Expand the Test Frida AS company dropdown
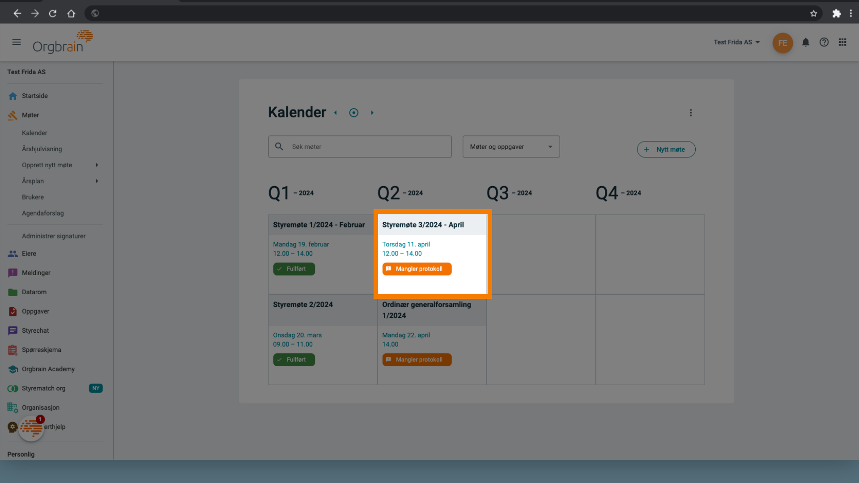Screen dimensions: 859x483 pos(736,42)
